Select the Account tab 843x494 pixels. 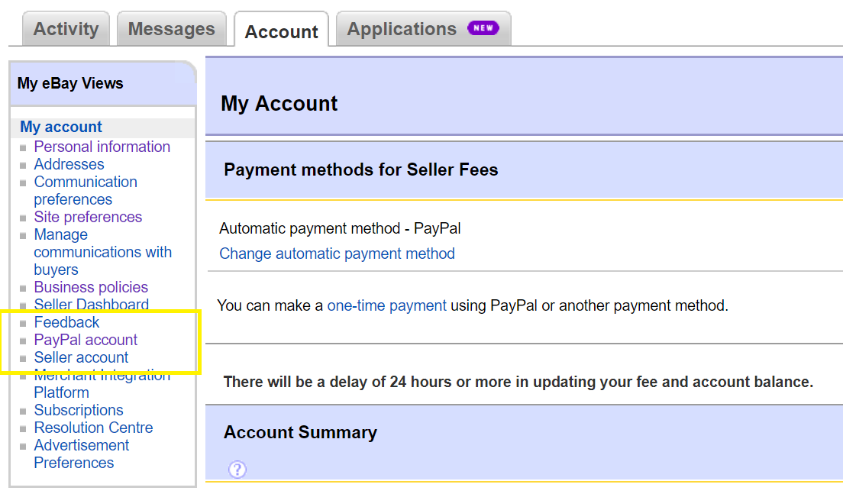tap(281, 31)
